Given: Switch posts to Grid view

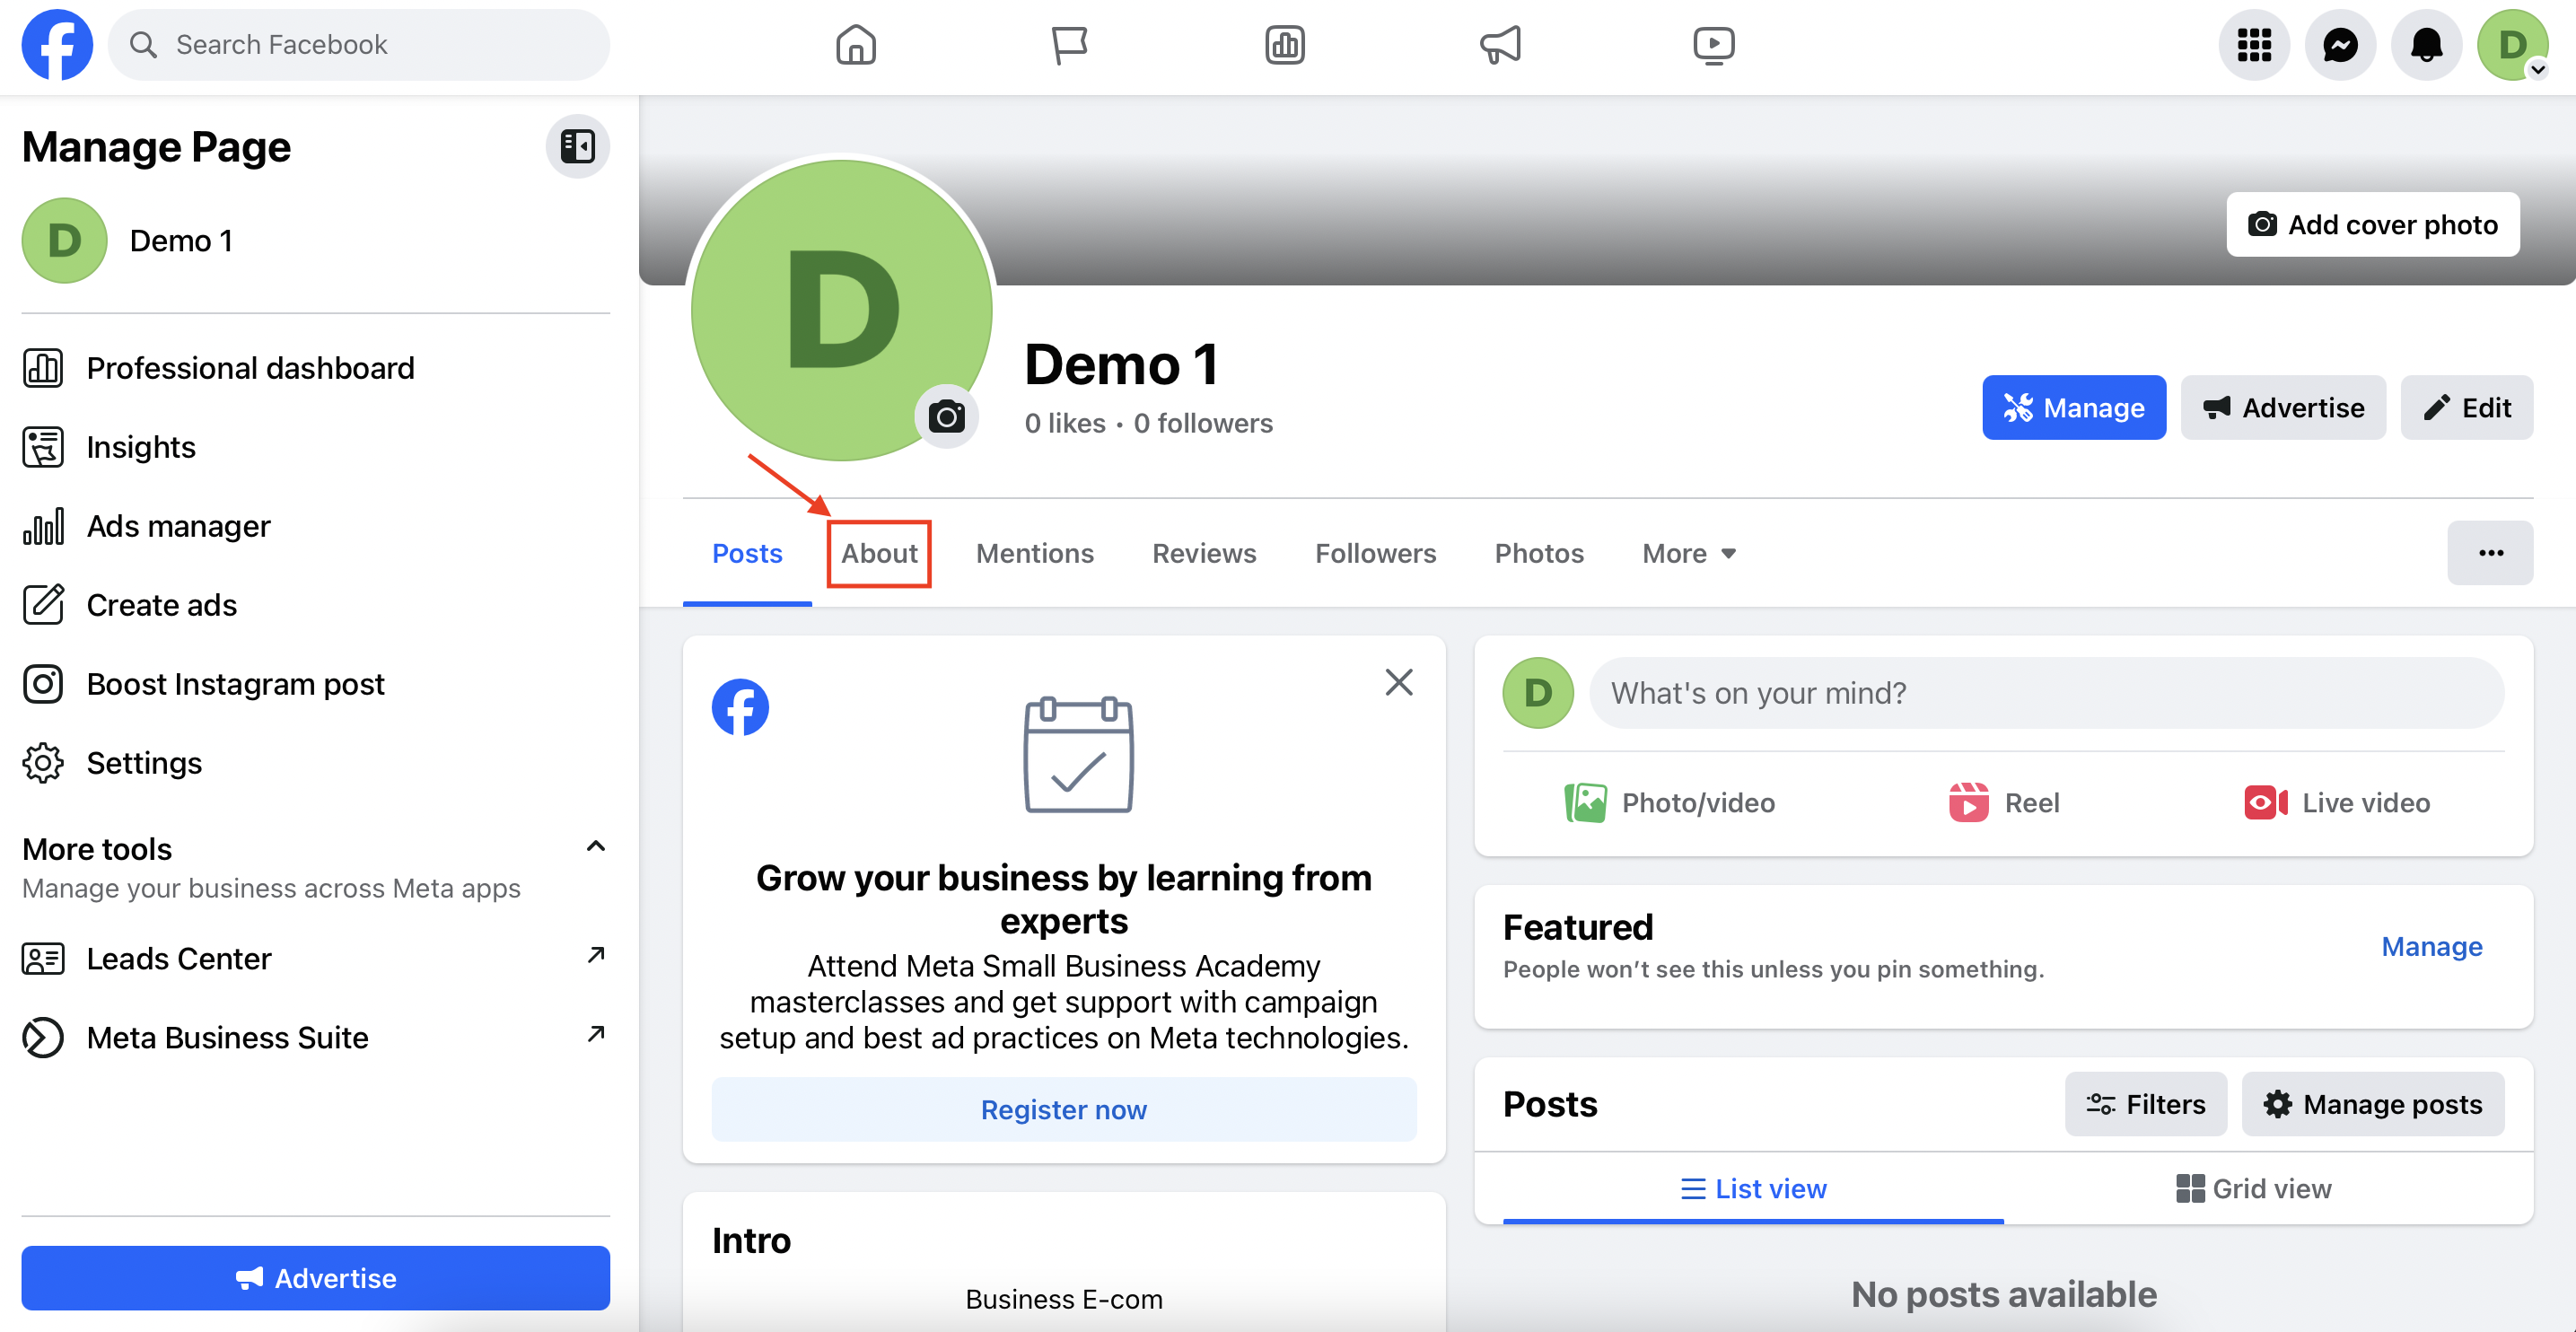Looking at the screenshot, I should tap(2254, 1188).
